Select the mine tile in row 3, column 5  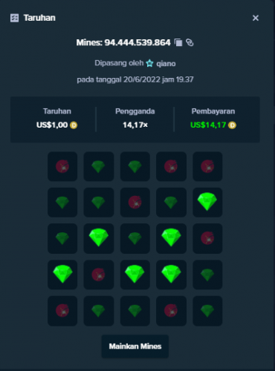pyautogui.click(x=207, y=238)
